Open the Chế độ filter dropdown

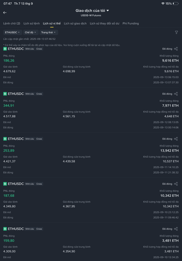[x=30, y=33]
